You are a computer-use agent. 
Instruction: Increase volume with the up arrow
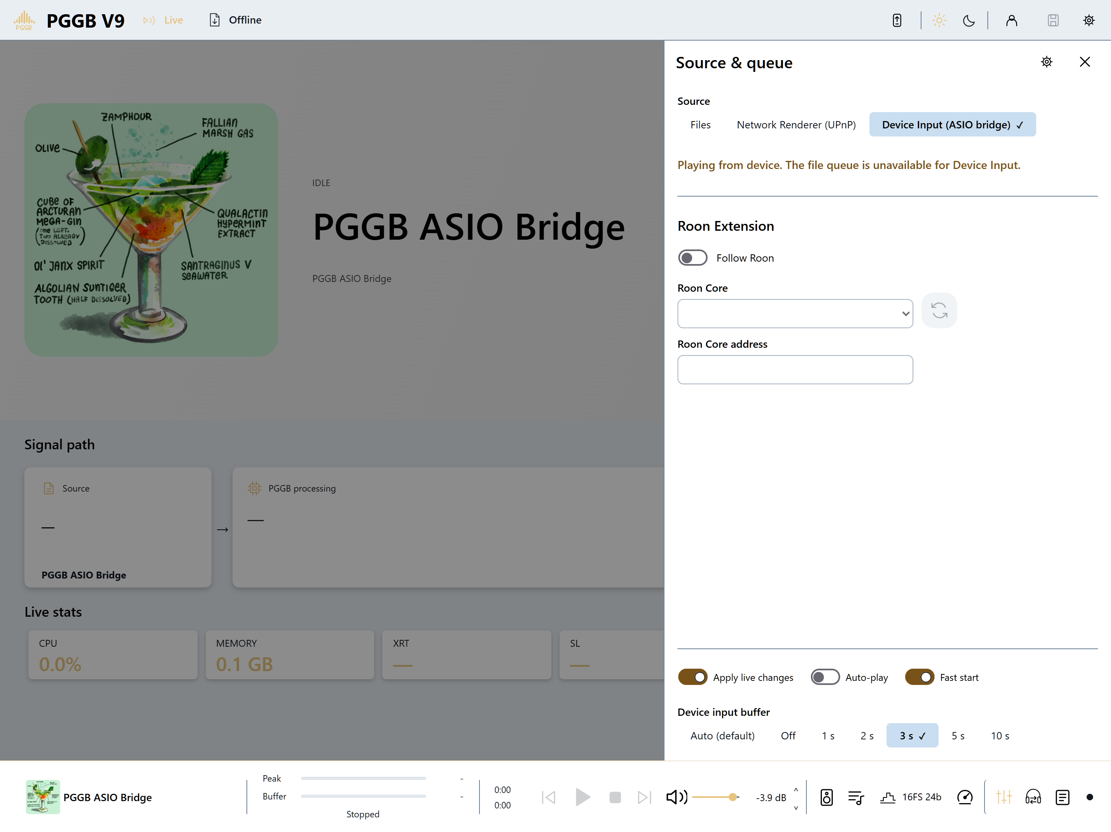pos(795,789)
